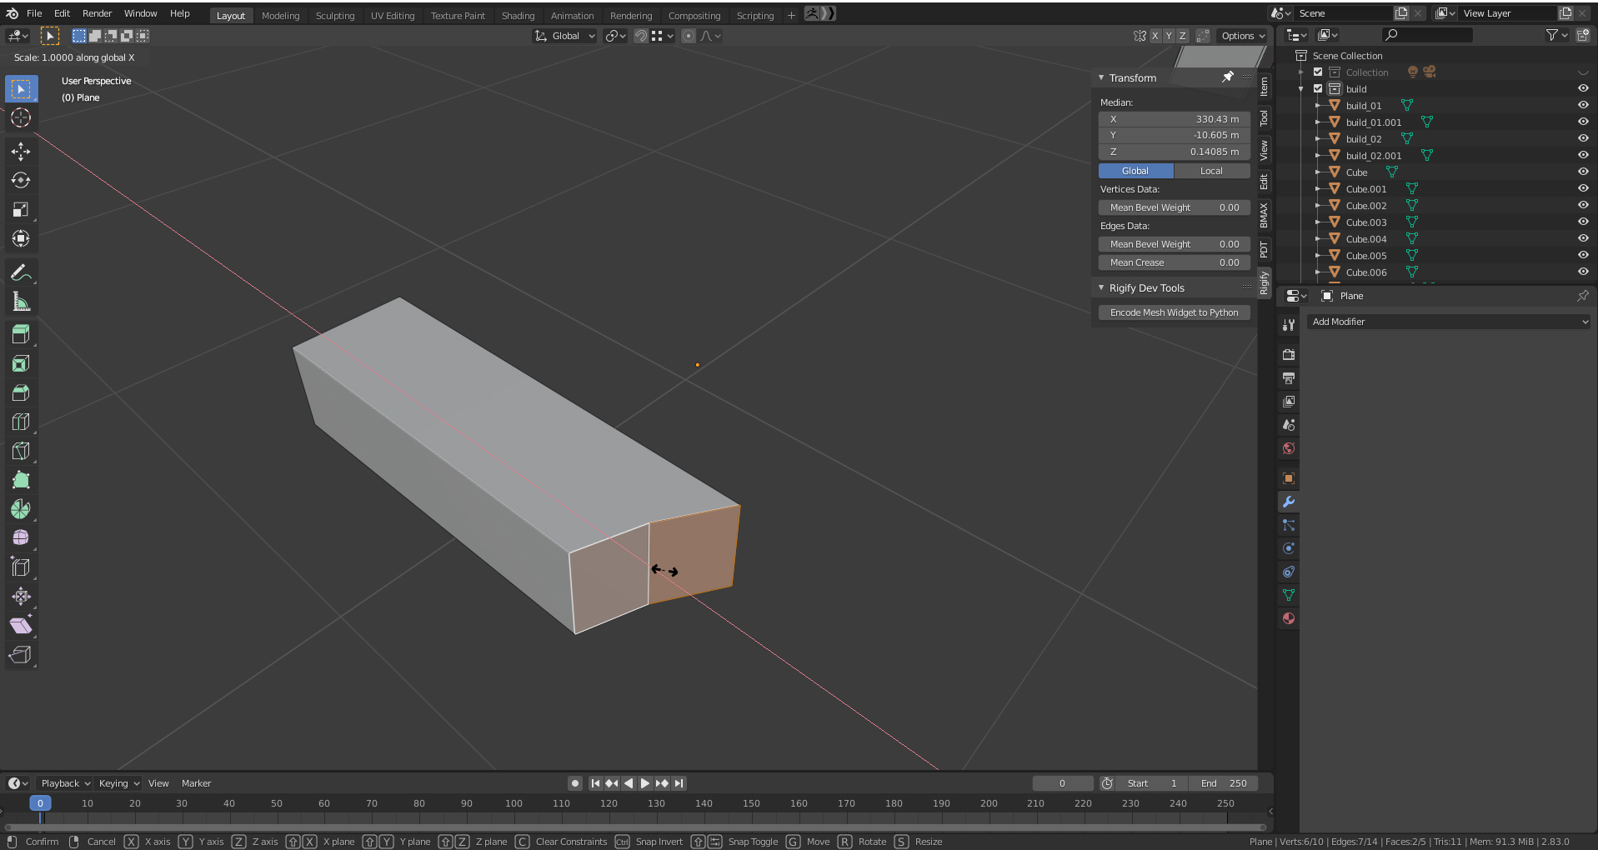Collapse the Rigify Dev Tools panel
This screenshot has height=850, width=1598.
coord(1101,287)
